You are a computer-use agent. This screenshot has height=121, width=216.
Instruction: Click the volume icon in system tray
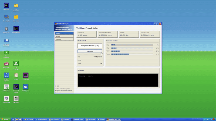[207, 119]
